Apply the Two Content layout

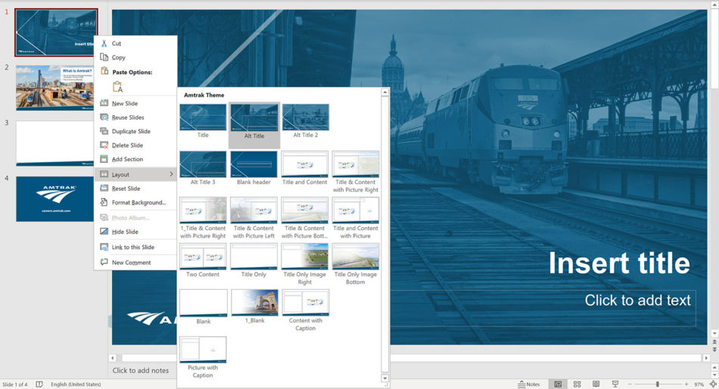pyautogui.click(x=203, y=257)
